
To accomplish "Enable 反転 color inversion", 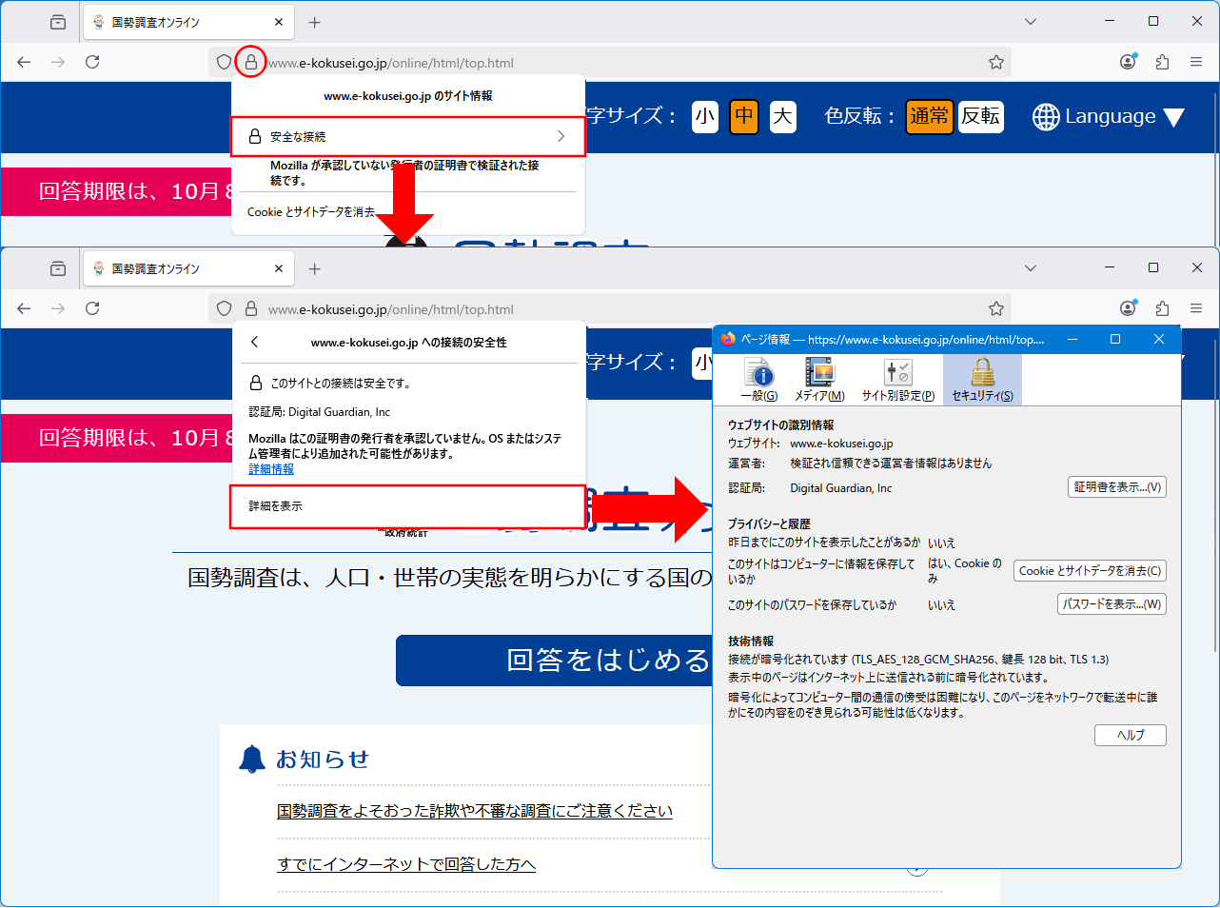I will pyautogui.click(x=980, y=116).
